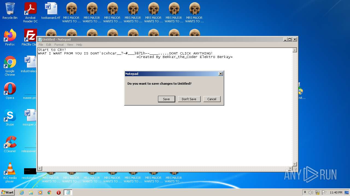Click Opera icon in taskbar
This screenshot has height=196, width=350.
(x=59, y=192)
